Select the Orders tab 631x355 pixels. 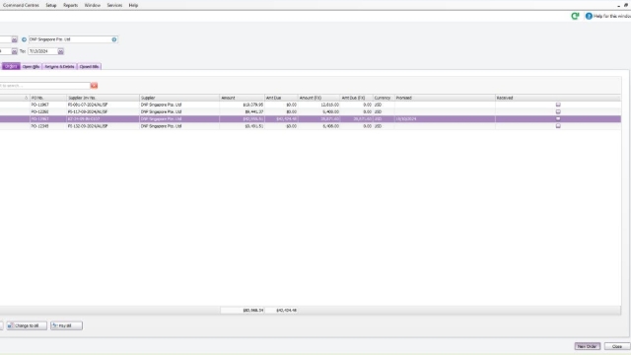11,66
